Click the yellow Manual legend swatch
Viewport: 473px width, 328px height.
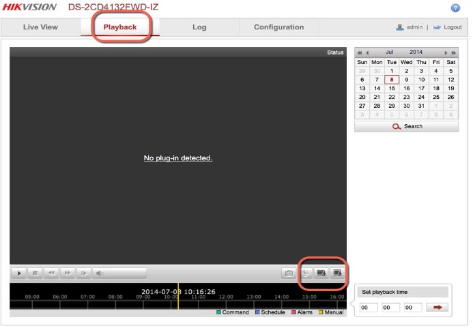321,312
